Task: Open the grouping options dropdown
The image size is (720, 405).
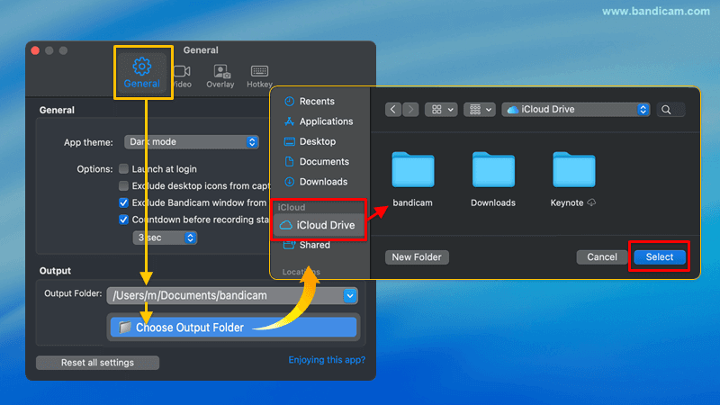Action: [480, 110]
